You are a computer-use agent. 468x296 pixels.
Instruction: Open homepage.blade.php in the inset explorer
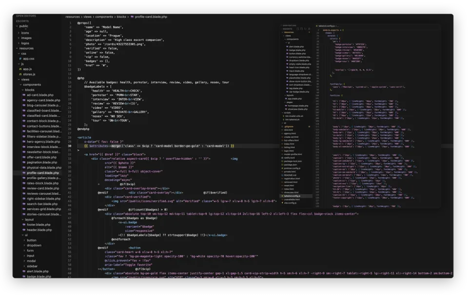pyautogui.click(x=298, y=106)
